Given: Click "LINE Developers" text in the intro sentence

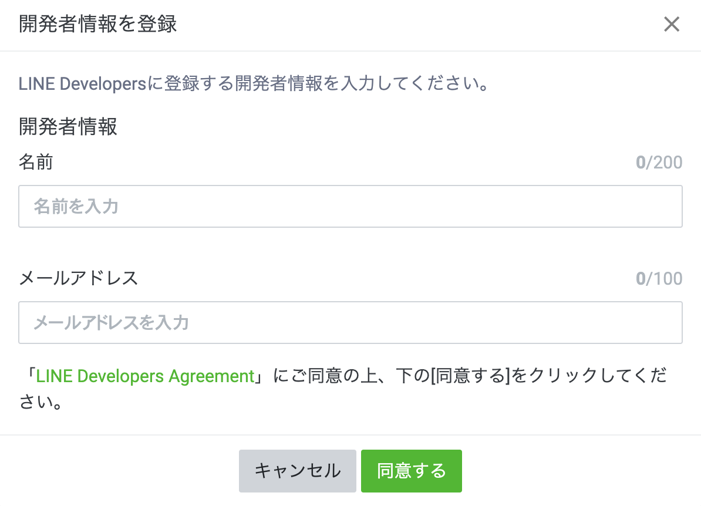Looking at the screenshot, I should (82, 84).
